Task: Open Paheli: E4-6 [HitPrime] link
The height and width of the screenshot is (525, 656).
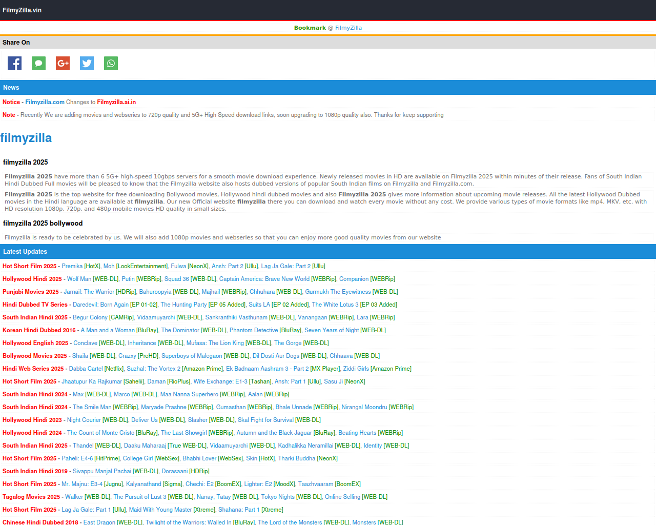Action: (x=91, y=458)
